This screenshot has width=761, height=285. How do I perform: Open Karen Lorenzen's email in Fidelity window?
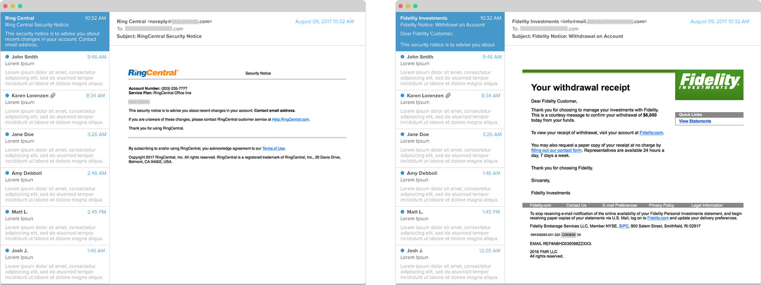[x=450, y=109]
